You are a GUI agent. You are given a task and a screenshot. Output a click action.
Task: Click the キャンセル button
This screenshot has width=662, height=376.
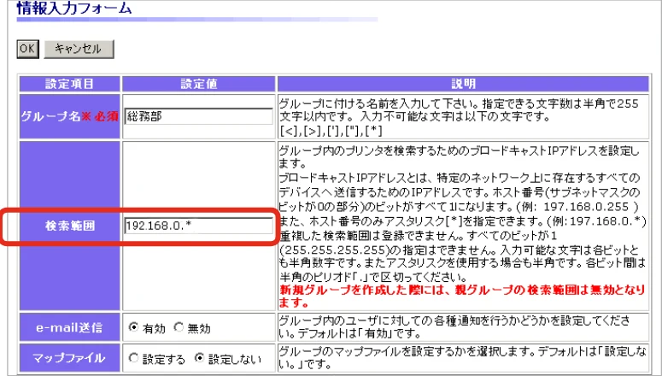79,49
